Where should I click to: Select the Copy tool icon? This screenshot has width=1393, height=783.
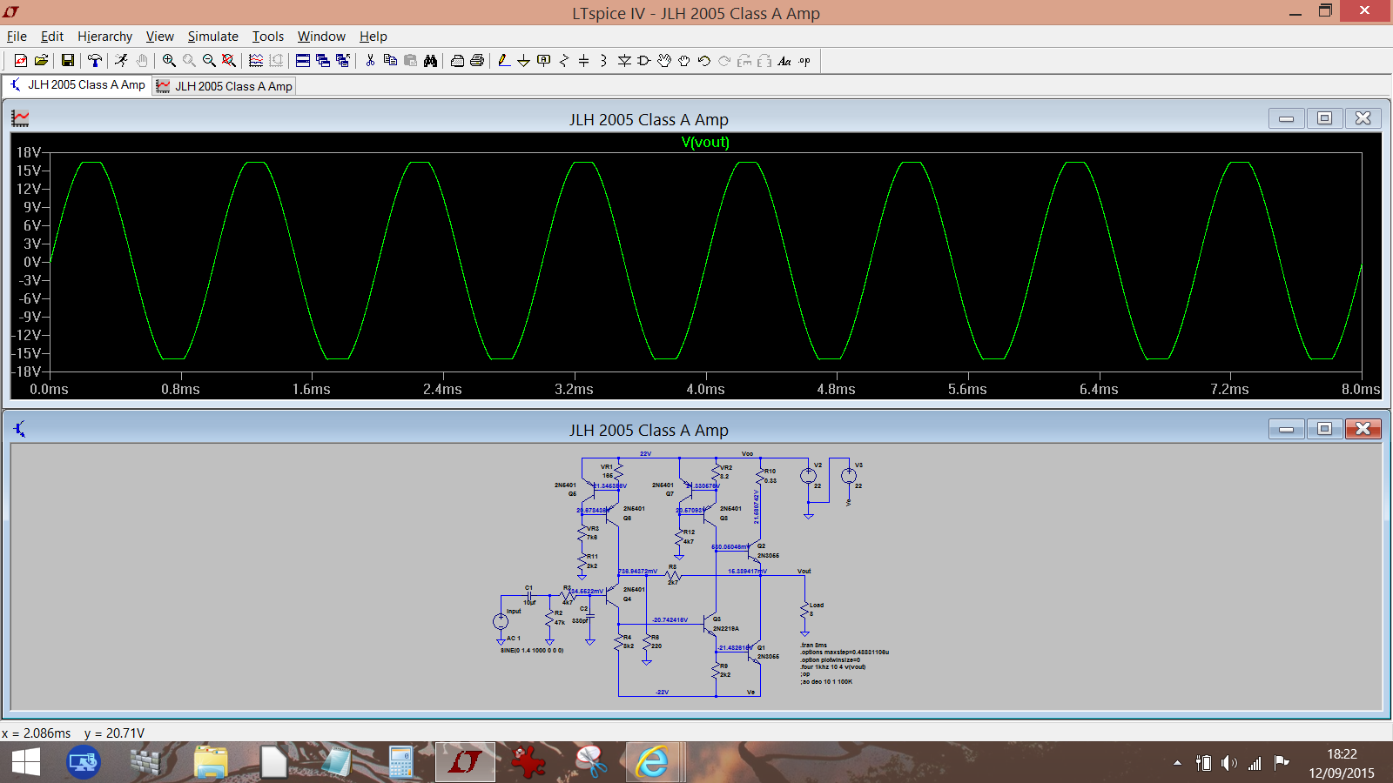coord(390,60)
